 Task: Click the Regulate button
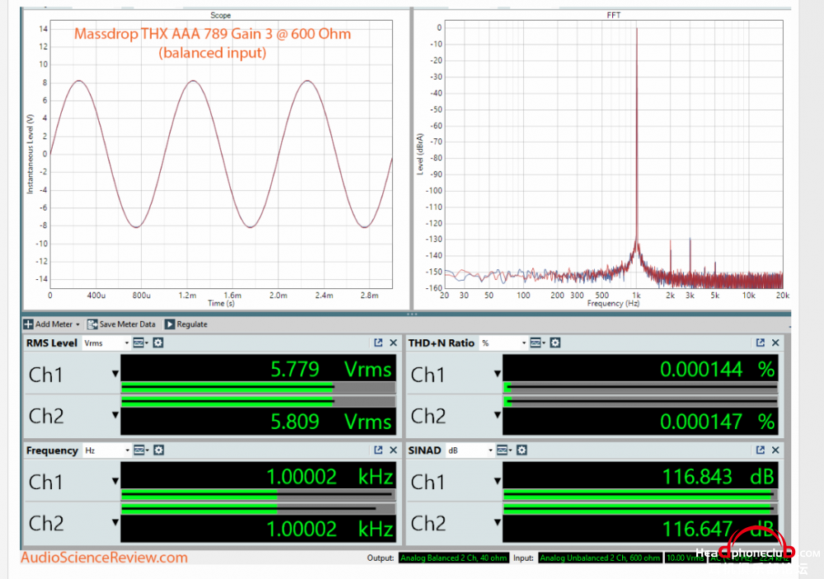(x=186, y=325)
